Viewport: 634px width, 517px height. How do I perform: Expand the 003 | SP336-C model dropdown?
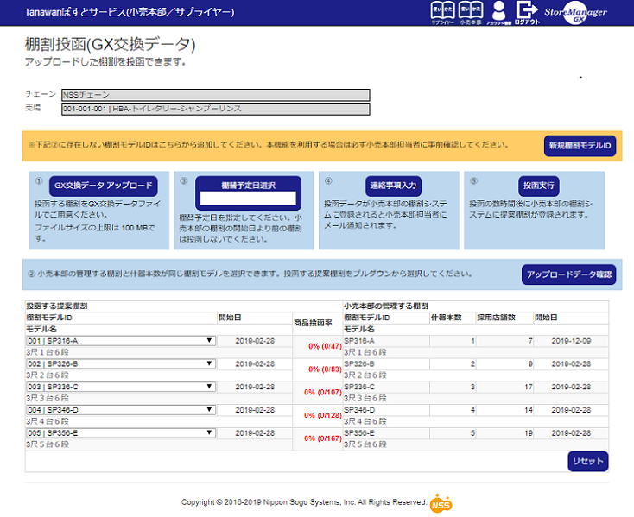(120, 387)
